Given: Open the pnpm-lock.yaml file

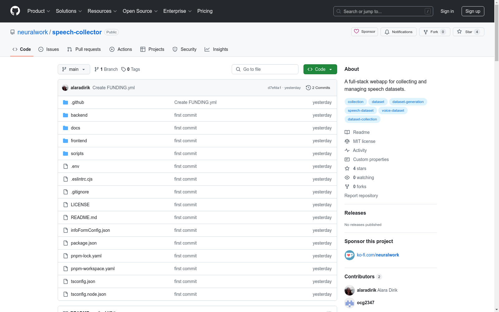Looking at the screenshot, I should [86, 256].
